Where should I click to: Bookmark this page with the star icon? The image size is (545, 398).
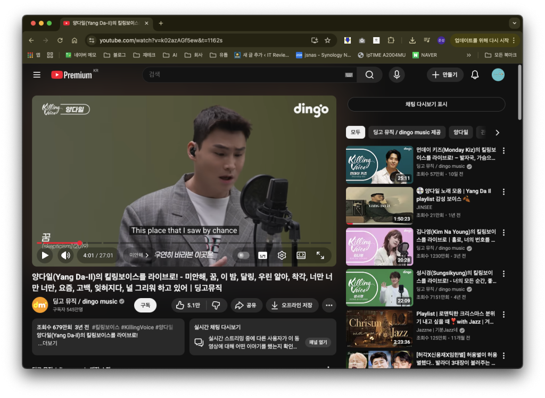tap(327, 40)
